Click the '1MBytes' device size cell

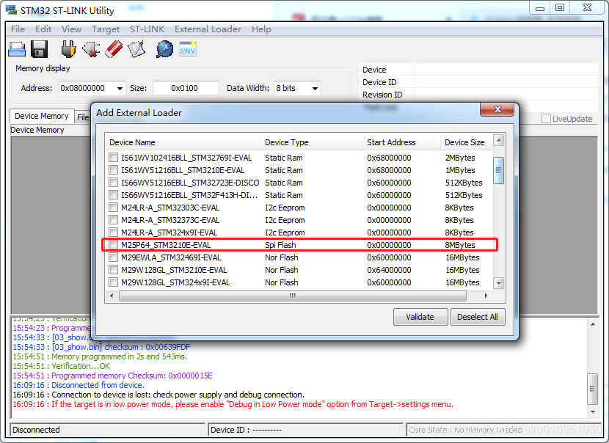pos(460,170)
